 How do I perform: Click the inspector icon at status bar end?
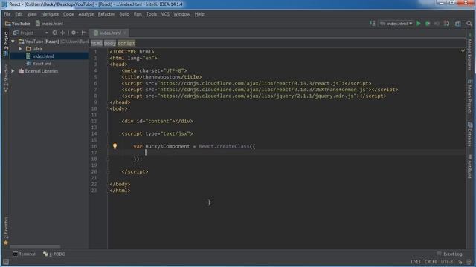tap(469, 262)
